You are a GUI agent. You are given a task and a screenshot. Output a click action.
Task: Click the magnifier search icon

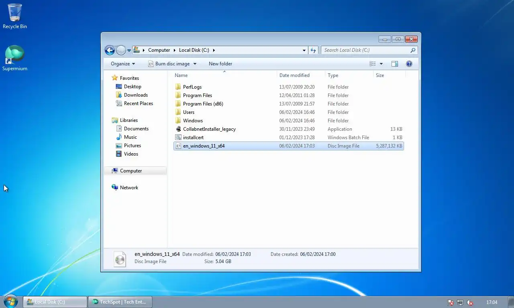413,50
